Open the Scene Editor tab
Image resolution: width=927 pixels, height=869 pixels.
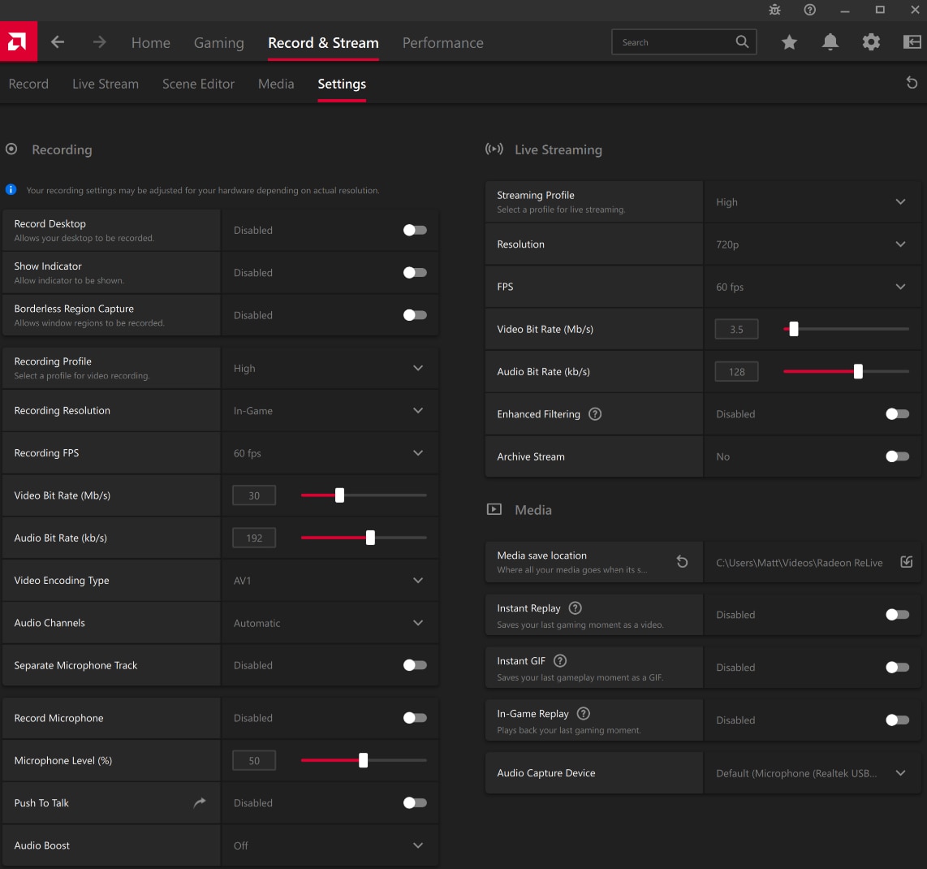pos(198,83)
